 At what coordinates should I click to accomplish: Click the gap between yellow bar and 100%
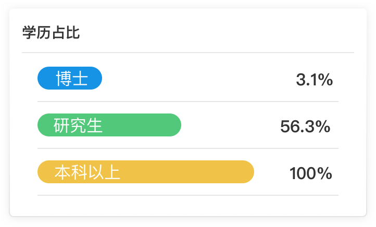272,172
